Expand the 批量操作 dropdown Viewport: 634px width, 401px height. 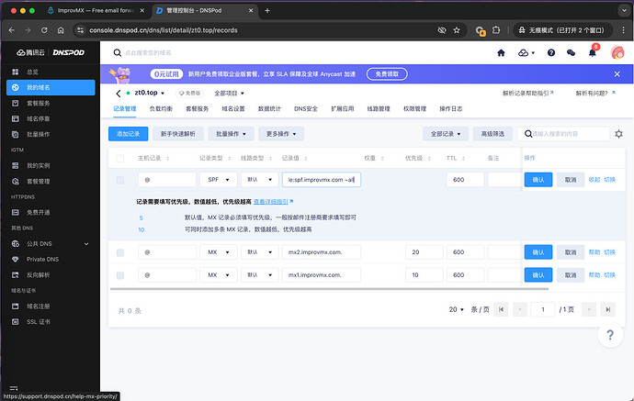(x=231, y=134)
